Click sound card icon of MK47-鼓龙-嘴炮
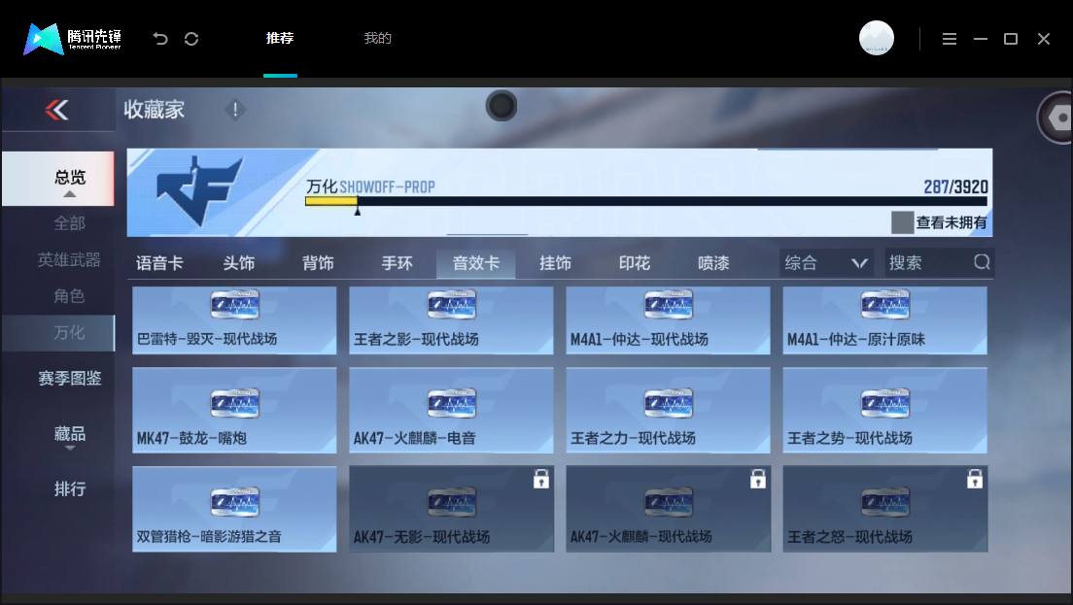This screenshot has height=605, width=1073. [x=235, y=403]
